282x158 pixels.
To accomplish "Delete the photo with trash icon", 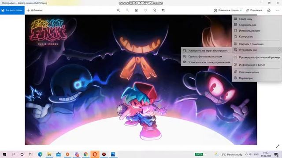I will pos(136,10).
